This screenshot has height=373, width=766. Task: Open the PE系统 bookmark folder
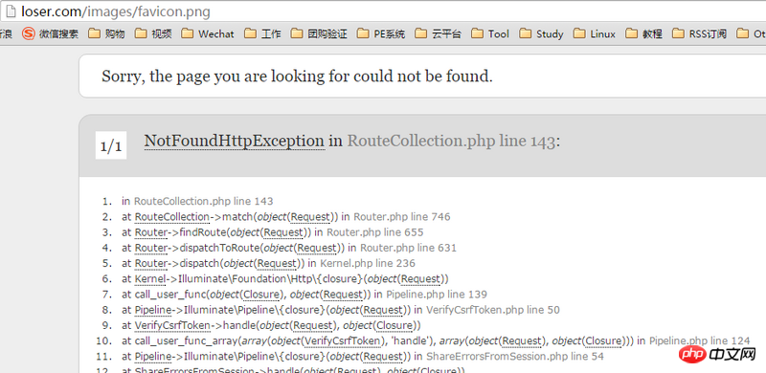pyautogui.click(x=381, y=33)
